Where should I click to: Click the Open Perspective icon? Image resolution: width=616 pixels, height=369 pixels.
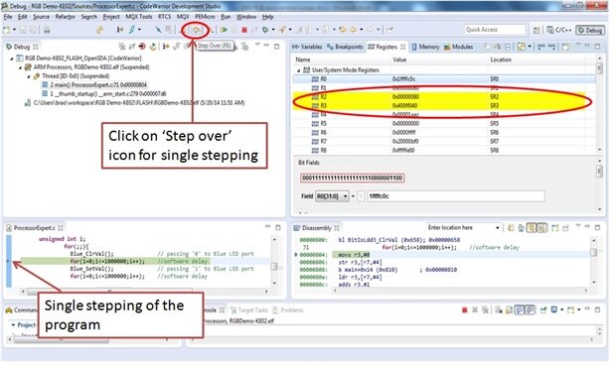tap(537, 30)
